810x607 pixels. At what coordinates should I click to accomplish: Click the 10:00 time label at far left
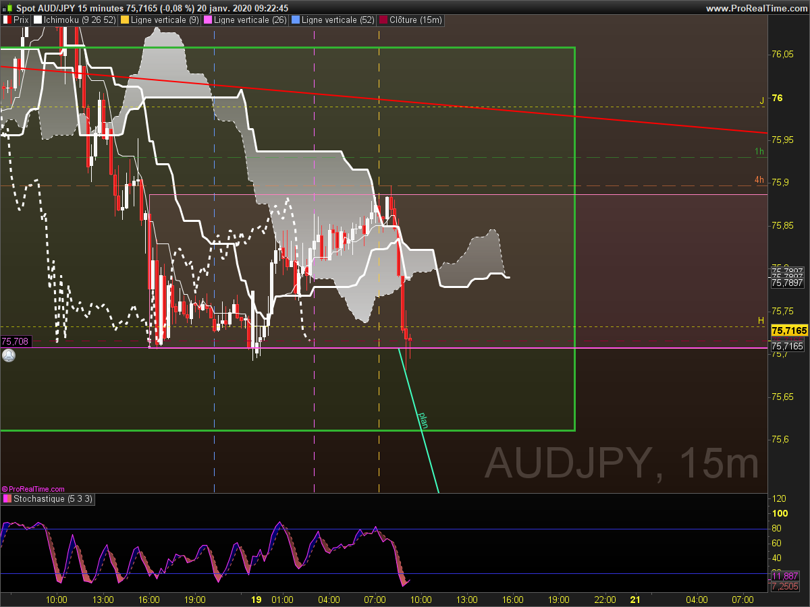pos(56,600)
